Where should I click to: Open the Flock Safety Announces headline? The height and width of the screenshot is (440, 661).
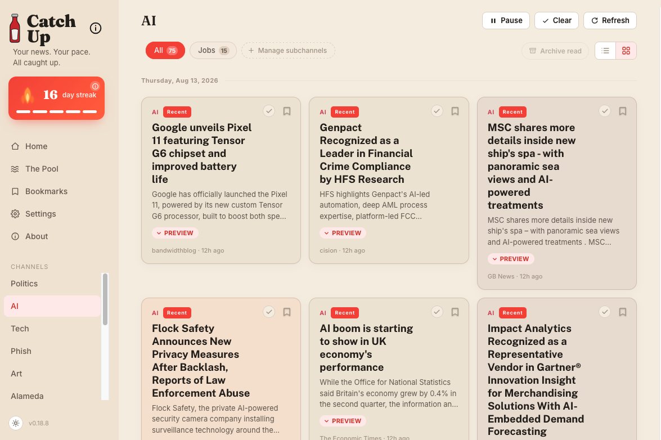[201, 361]
